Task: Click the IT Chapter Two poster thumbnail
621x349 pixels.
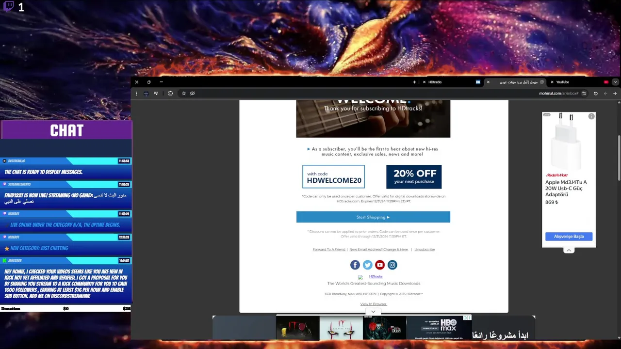Action: (341, 328)
